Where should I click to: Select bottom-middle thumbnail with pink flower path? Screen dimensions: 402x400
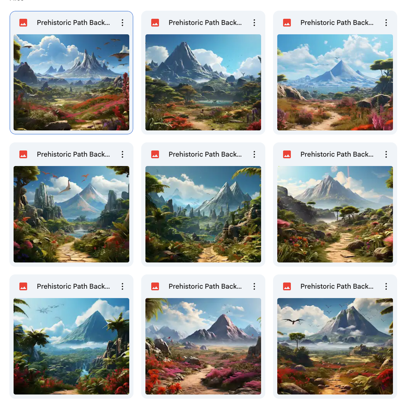pos(203,346)
